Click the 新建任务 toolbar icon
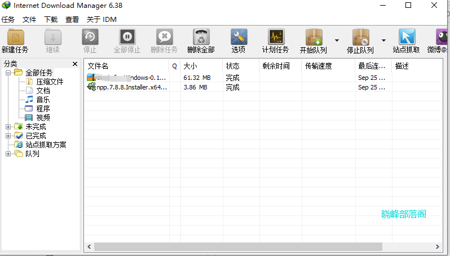 coord(15,37)
